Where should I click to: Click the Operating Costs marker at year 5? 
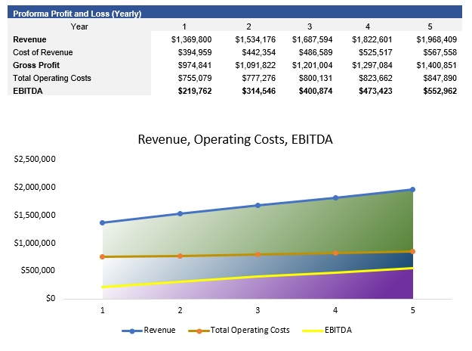412,251
